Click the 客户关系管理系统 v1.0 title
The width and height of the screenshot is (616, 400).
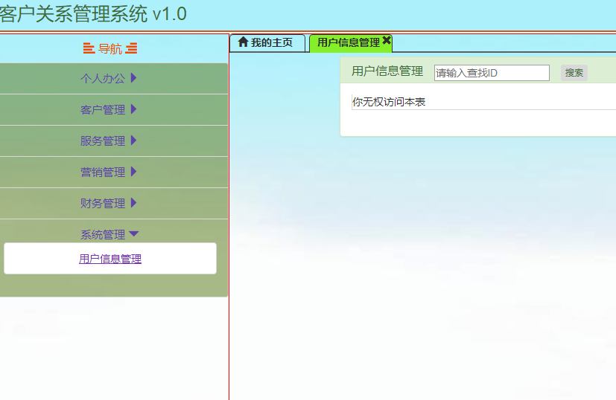(x=93, y=14)
